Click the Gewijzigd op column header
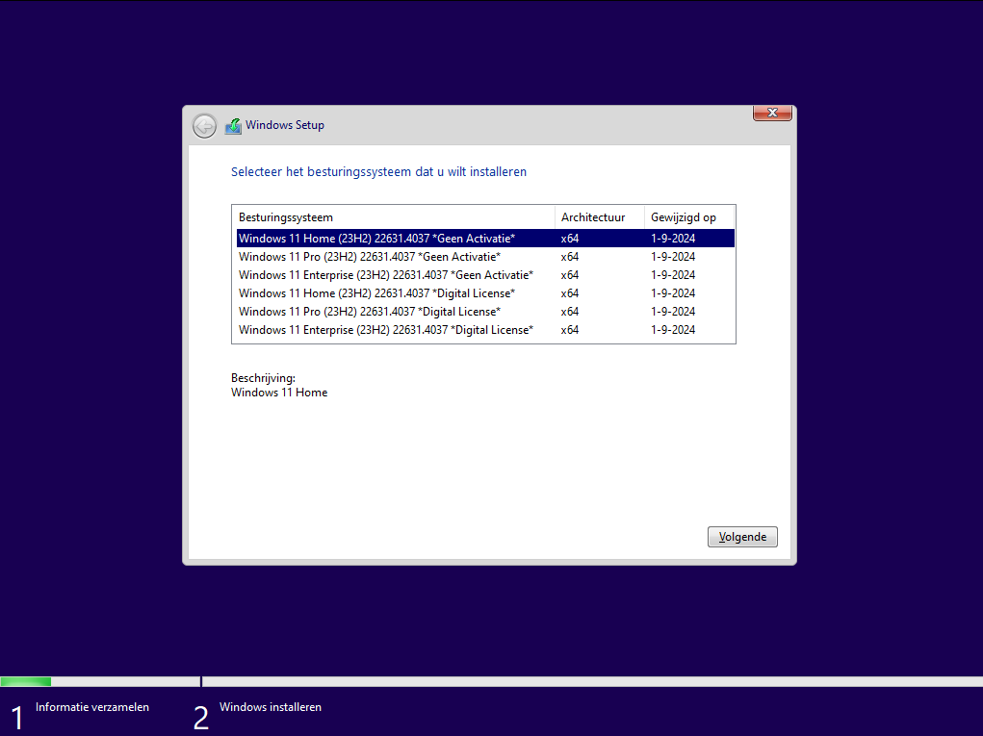Screen dimensions: 983x736 point(689,217)
